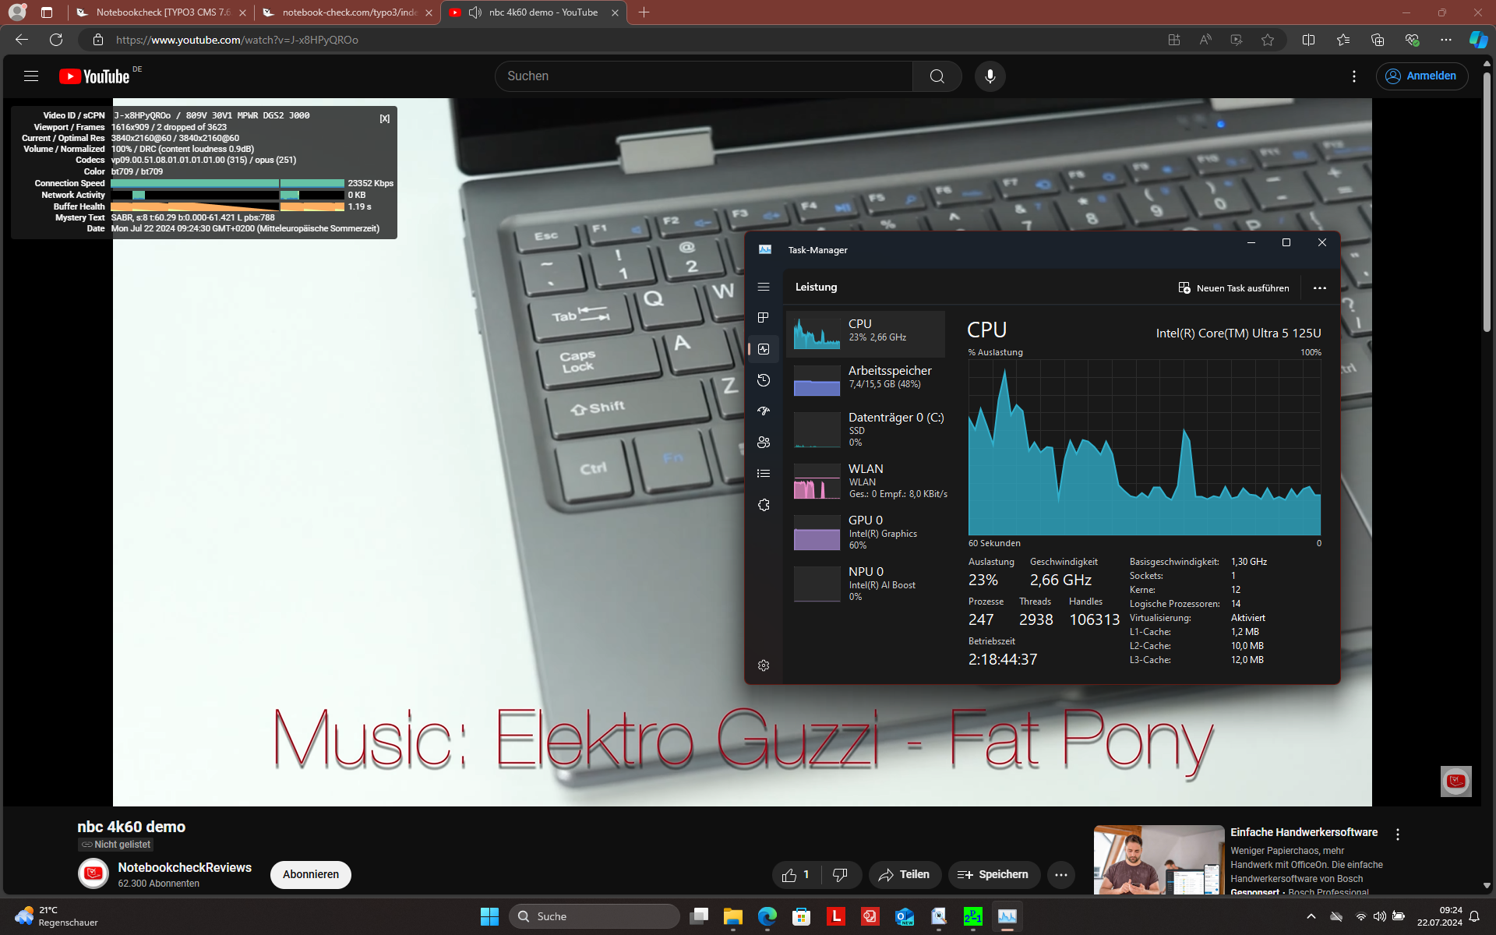The image size is (1496, 935).
Task: Click the voice search microphone icon
Action: pyautogui.click(x=990, y=76)
